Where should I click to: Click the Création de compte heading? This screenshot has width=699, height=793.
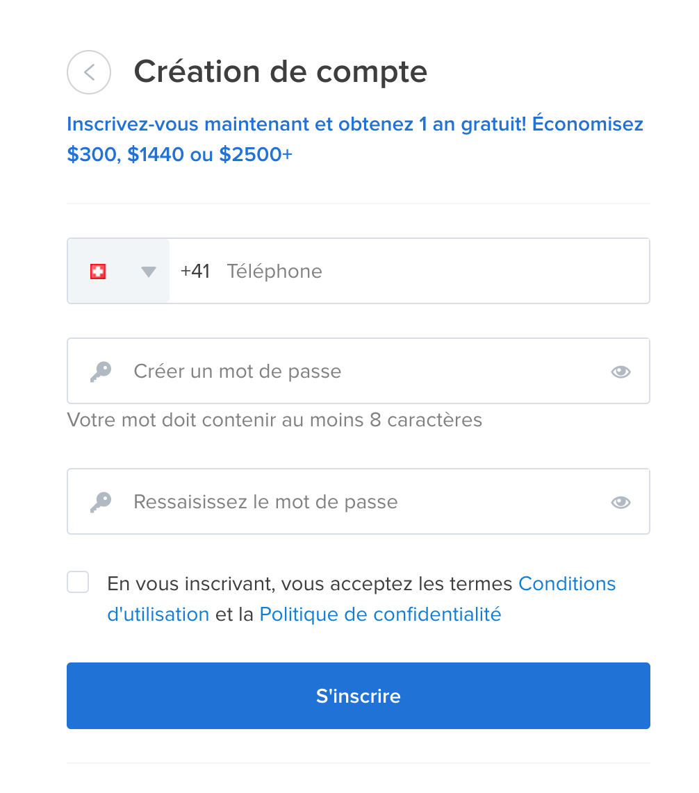coord(280,72)
